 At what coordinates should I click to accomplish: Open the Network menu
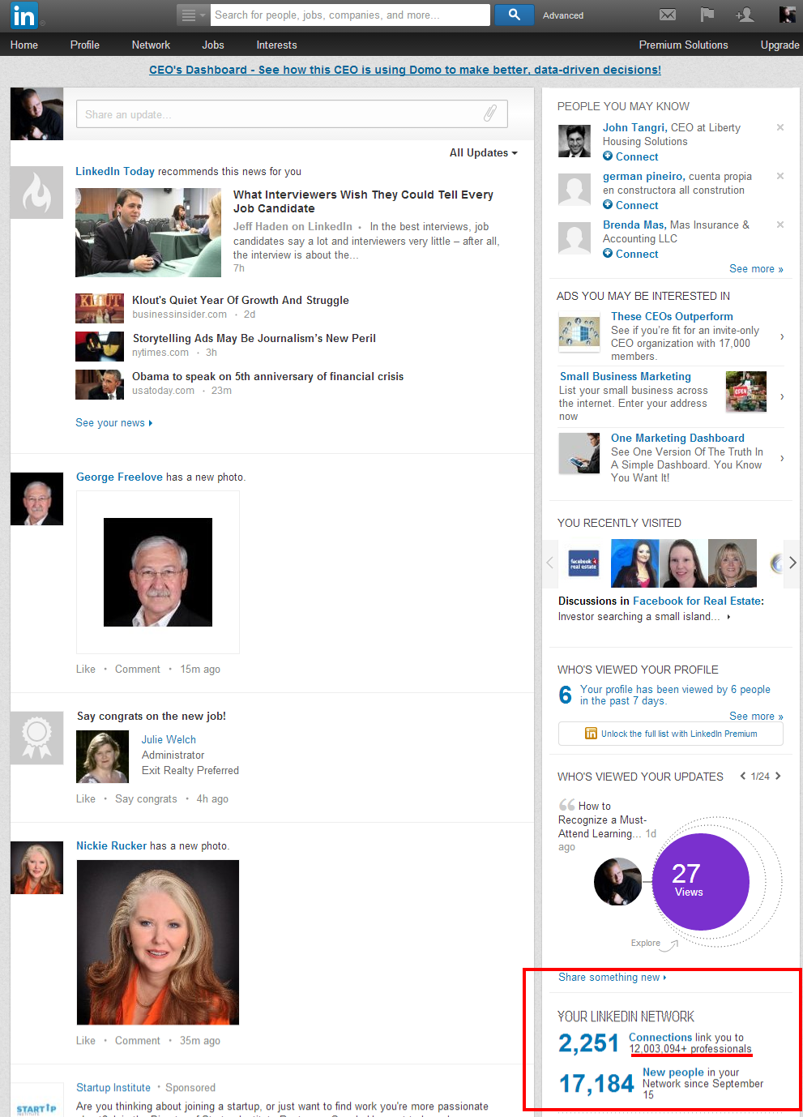click(151, 45)
